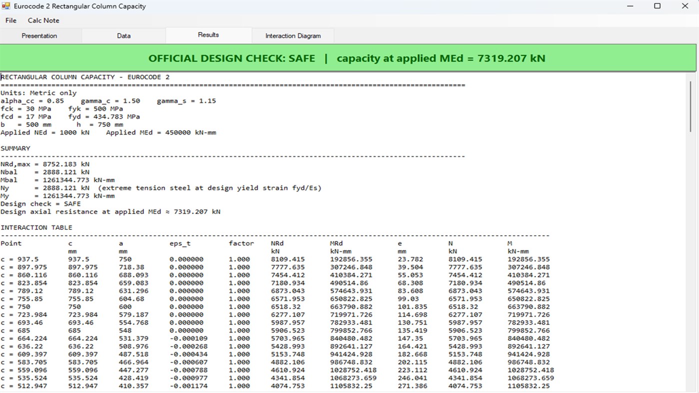Click the row label 'c = 636.22'
Screen dimensions: 699x393
tap(21, 347)
